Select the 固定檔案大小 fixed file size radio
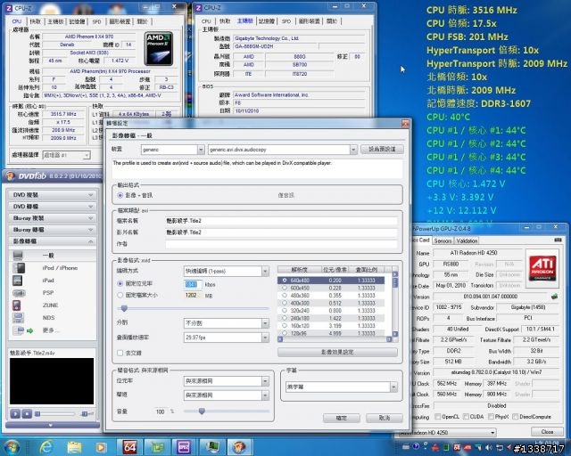The width and height of the screenshot is (571, 456). (x=120, y=295)
